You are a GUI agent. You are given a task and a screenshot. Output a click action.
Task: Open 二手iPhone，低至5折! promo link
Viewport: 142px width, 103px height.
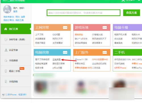pyautogui.click(x=16, y=95)
